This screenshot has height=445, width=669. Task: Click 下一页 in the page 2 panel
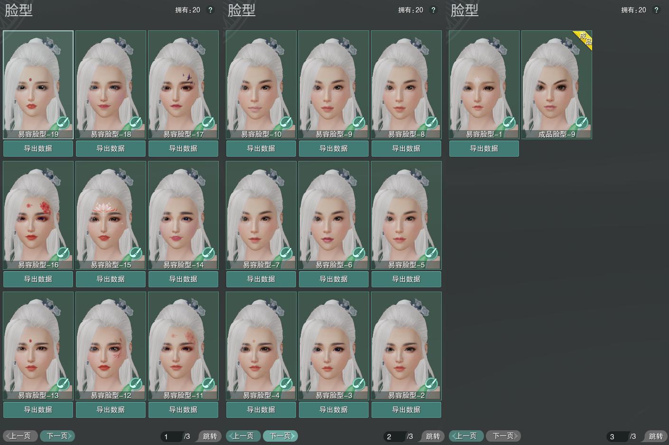280,436
